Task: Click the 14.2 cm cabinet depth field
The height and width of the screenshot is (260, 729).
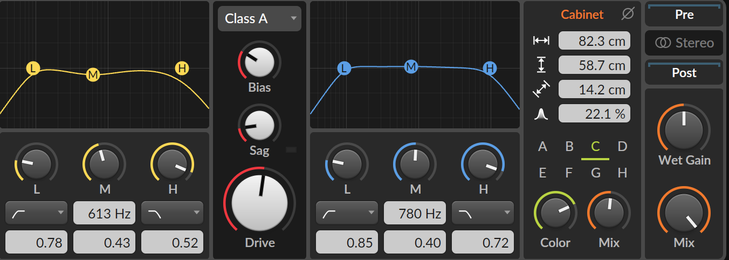Action: (x=594, y=89)
